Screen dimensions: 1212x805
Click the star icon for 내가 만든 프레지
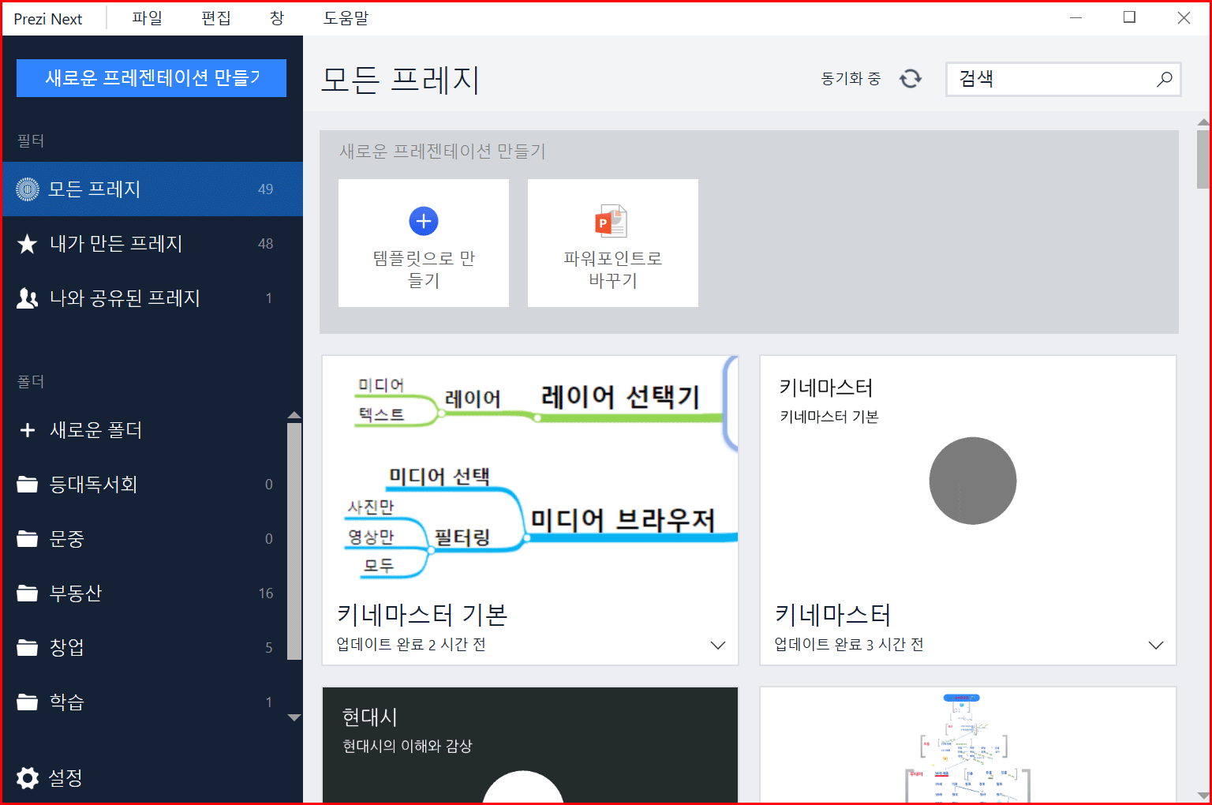tap(28, 244)
